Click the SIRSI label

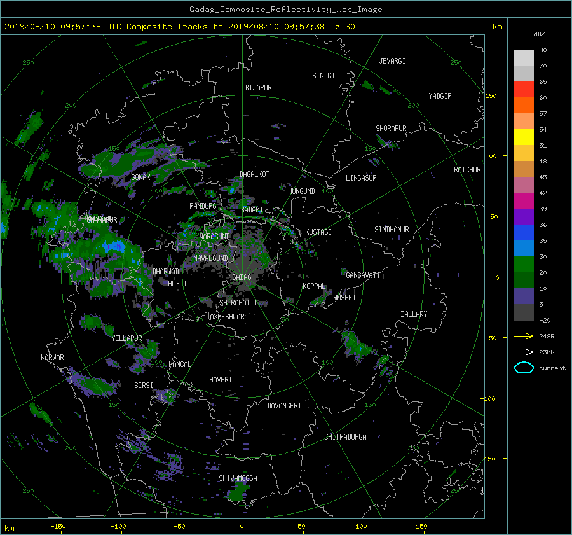click(144, 386)
